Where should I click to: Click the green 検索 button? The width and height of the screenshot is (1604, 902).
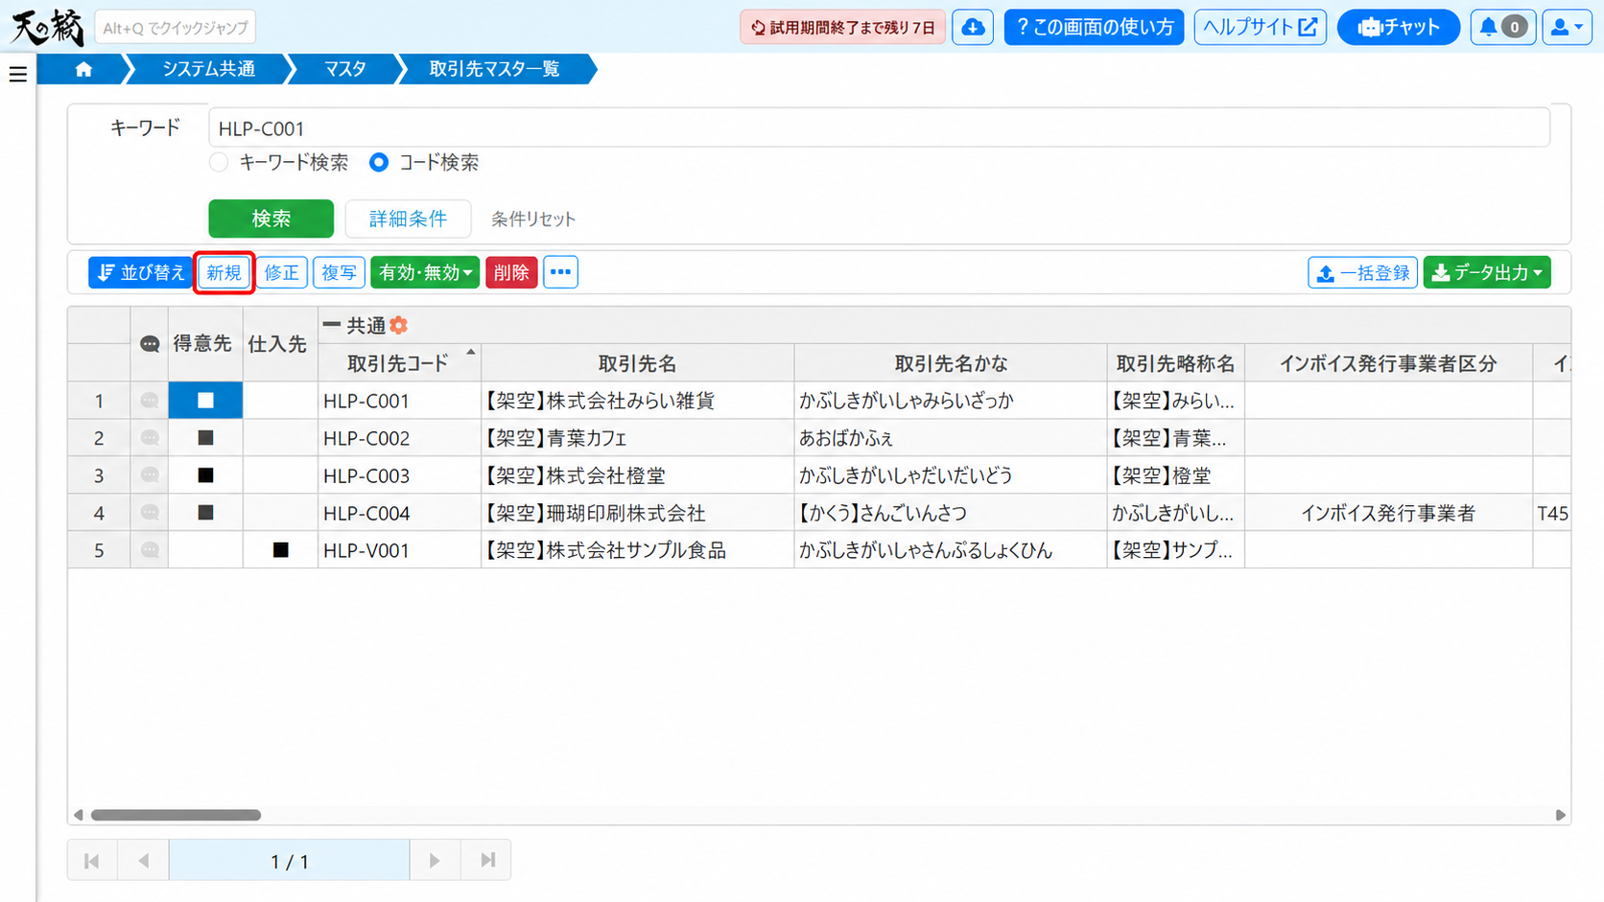(x=271, y=219)
